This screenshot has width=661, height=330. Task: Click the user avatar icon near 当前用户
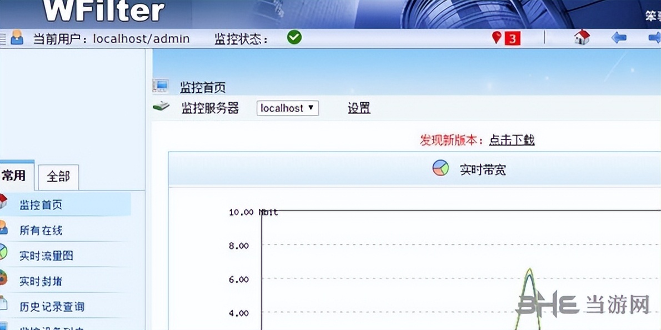tap(17, 38)
